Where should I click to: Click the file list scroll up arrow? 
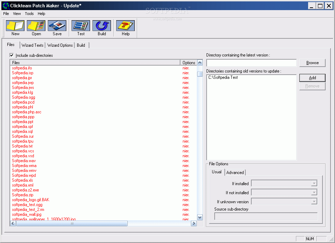click(200, 62)
